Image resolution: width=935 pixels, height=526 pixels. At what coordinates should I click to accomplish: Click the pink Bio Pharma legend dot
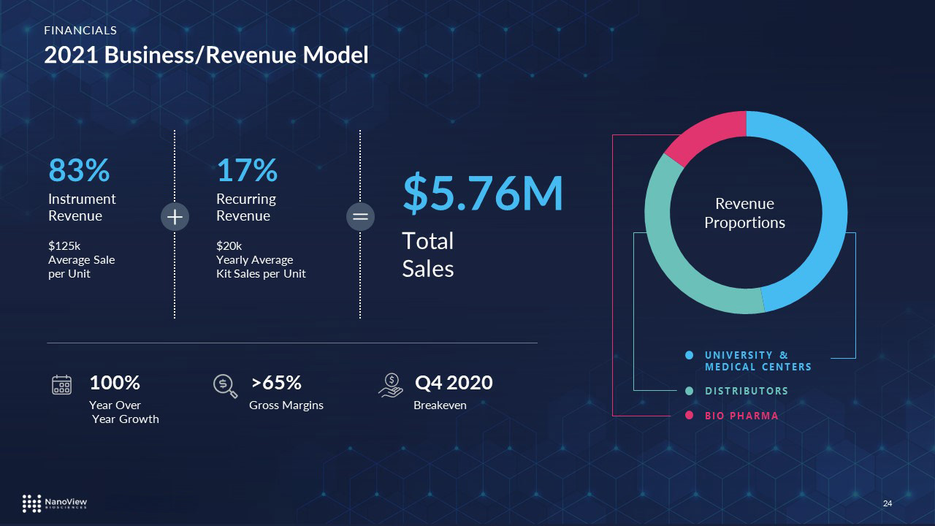689,416
